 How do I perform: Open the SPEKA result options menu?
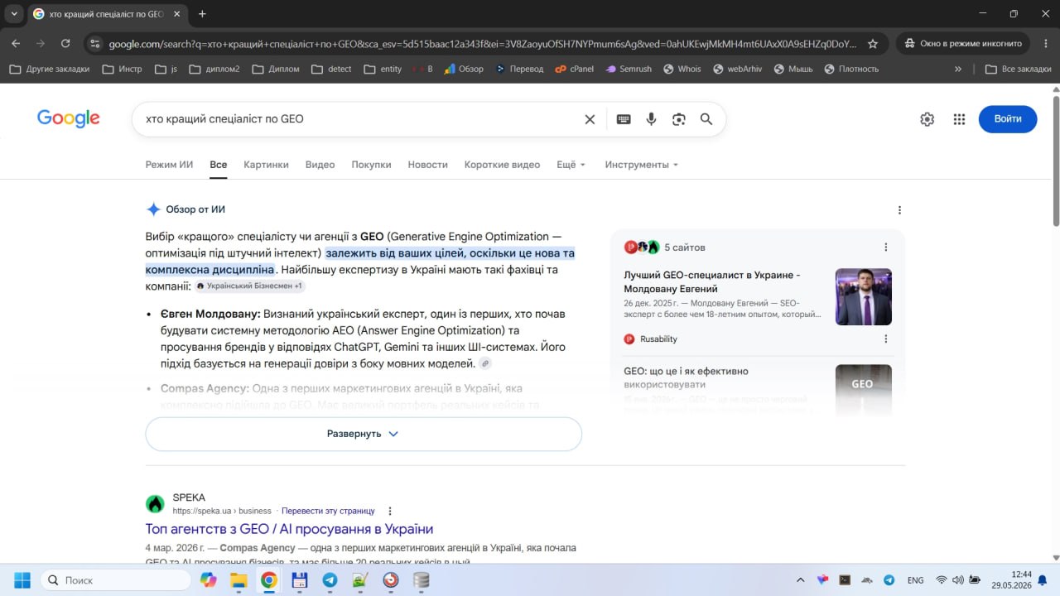point(390,511)
